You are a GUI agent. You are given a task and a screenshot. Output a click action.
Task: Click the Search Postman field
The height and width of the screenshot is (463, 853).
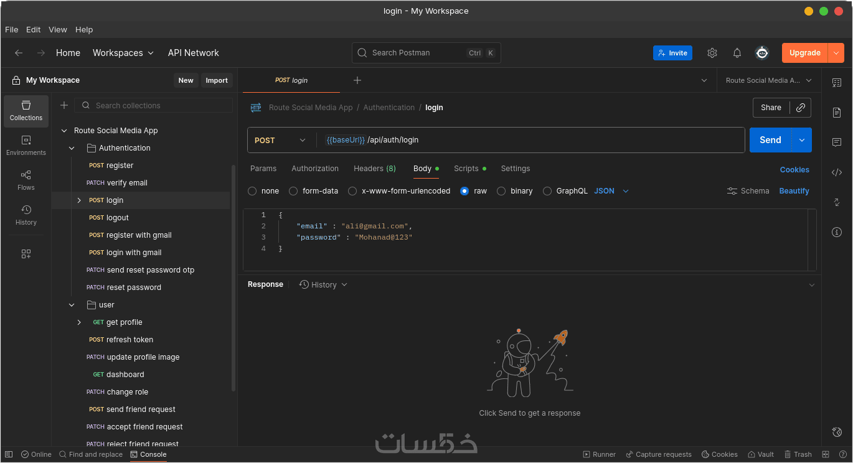pos(426,53)
